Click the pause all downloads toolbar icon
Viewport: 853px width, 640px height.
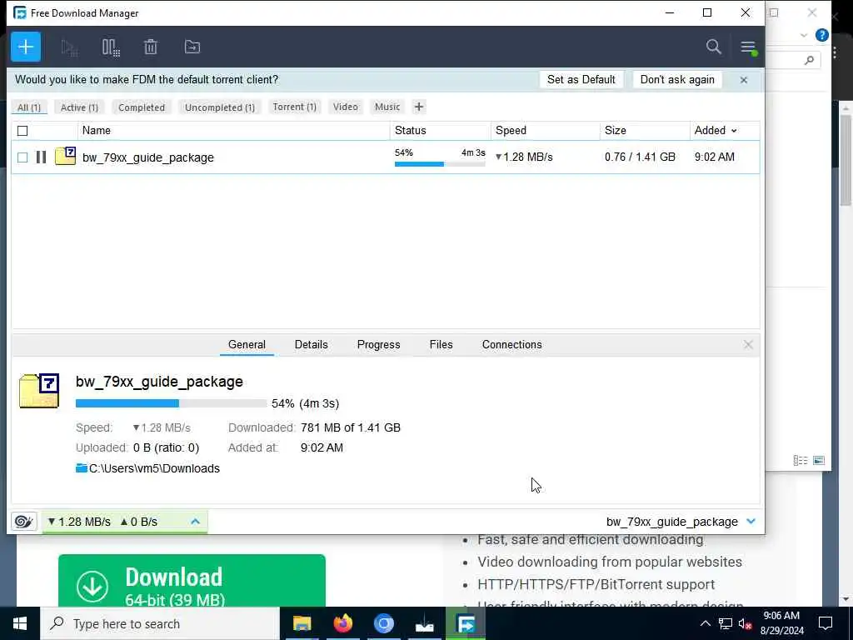[111, 47]
